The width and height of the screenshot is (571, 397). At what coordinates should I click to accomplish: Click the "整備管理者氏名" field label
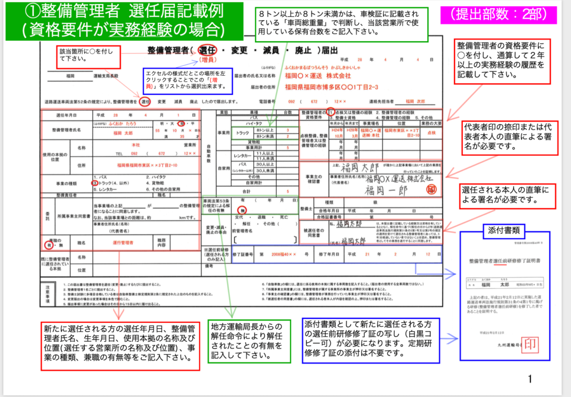66,130
